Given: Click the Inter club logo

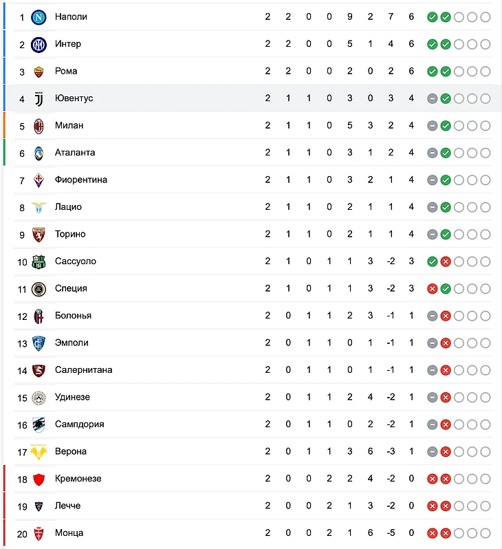Looking at the screenshot, I should pos(39,44).
